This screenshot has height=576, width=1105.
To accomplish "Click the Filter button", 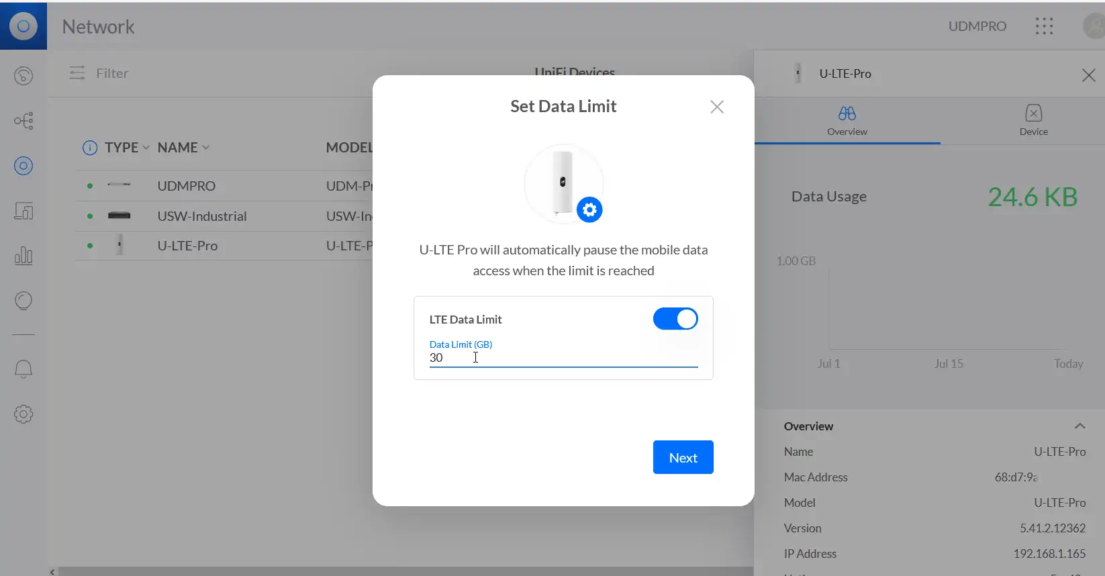I will coord(99,73).
